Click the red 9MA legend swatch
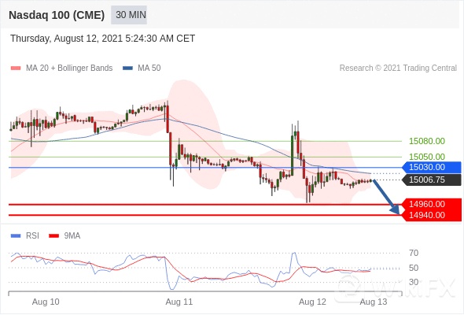 [x=53, y=236]
